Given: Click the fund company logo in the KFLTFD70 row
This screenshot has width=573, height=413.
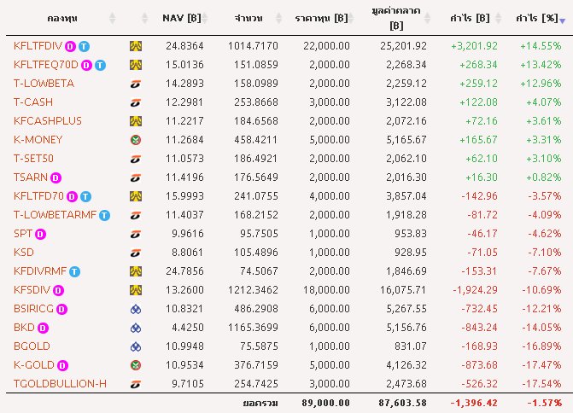Looking at the screenshot, I should tap(136, 196).
